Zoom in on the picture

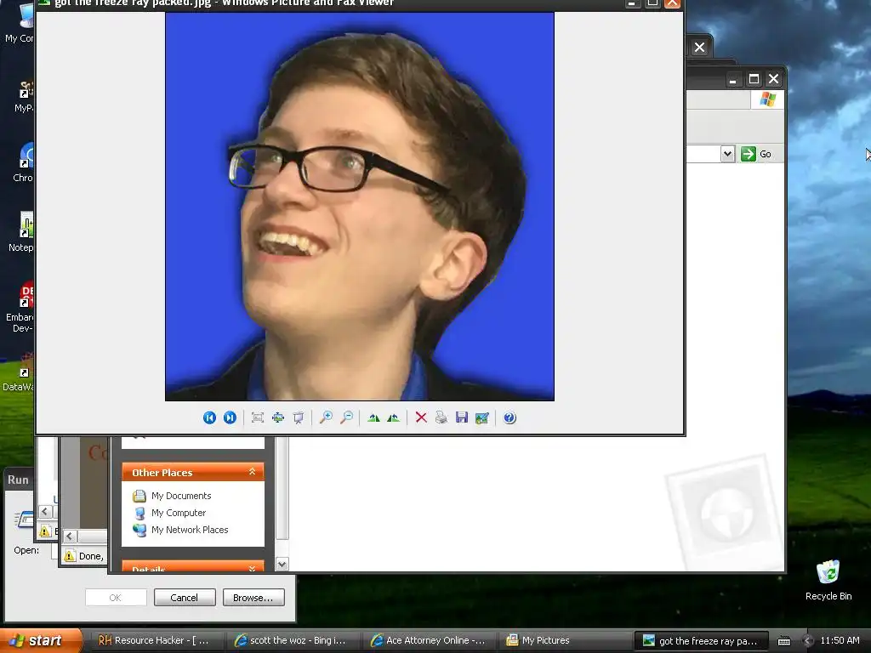click(326, 417)
